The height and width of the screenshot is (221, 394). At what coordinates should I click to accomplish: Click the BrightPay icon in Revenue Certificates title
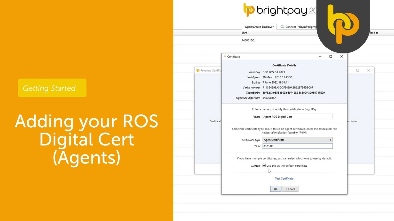pos(198,70)
